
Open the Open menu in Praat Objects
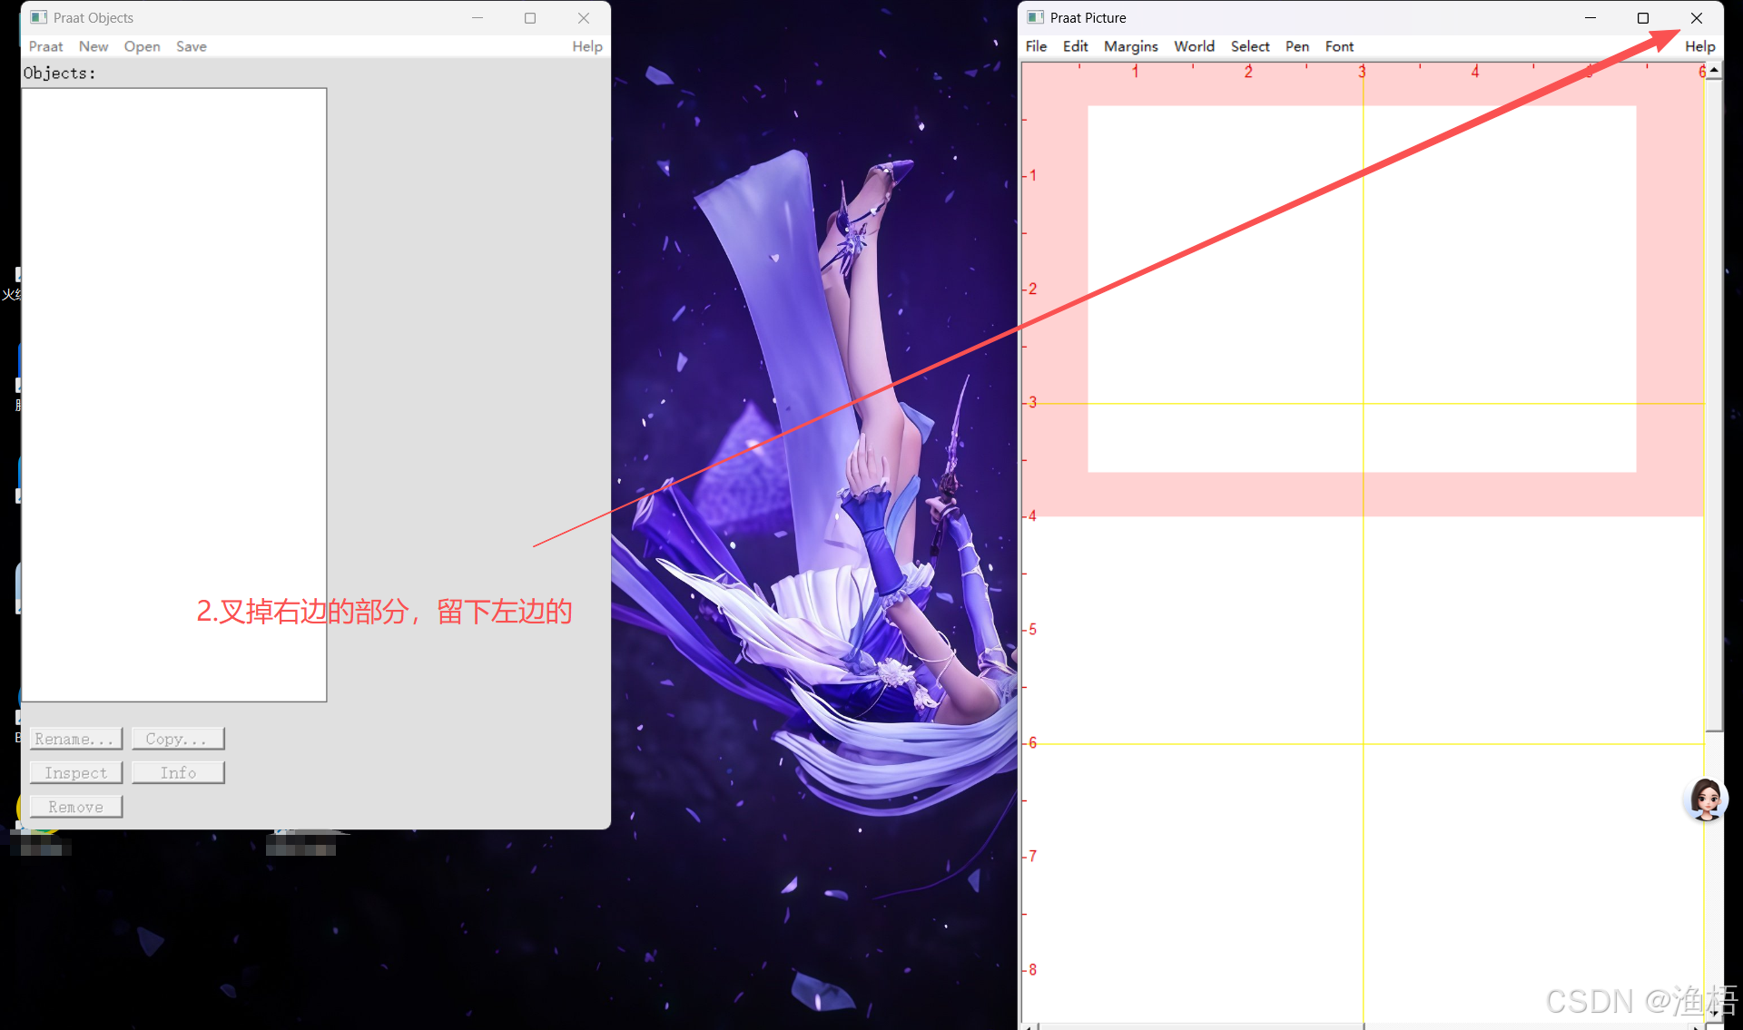142,46
